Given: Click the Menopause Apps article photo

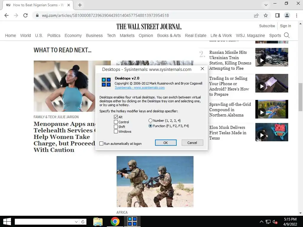Looking at the screenshot, I should click(65, 86).
